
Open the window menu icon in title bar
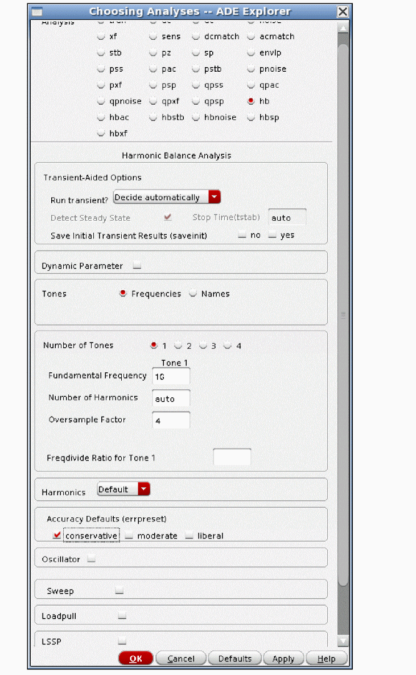[x=38, y=11]
